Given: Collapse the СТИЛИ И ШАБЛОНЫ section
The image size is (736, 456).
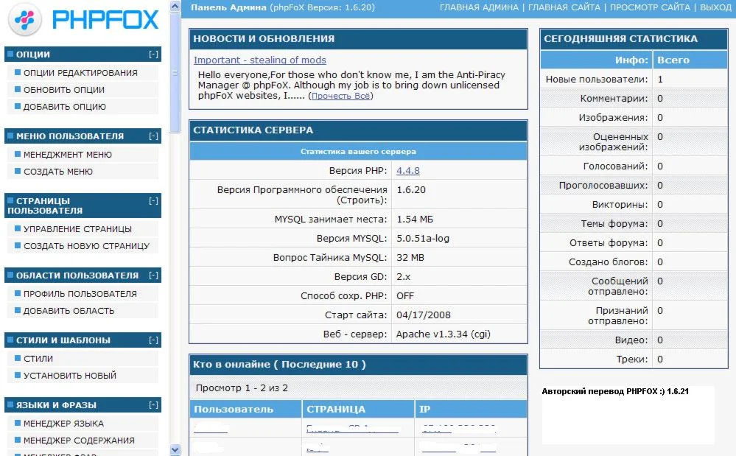Looking at the screenshot, I should click(x=153, y=340).
